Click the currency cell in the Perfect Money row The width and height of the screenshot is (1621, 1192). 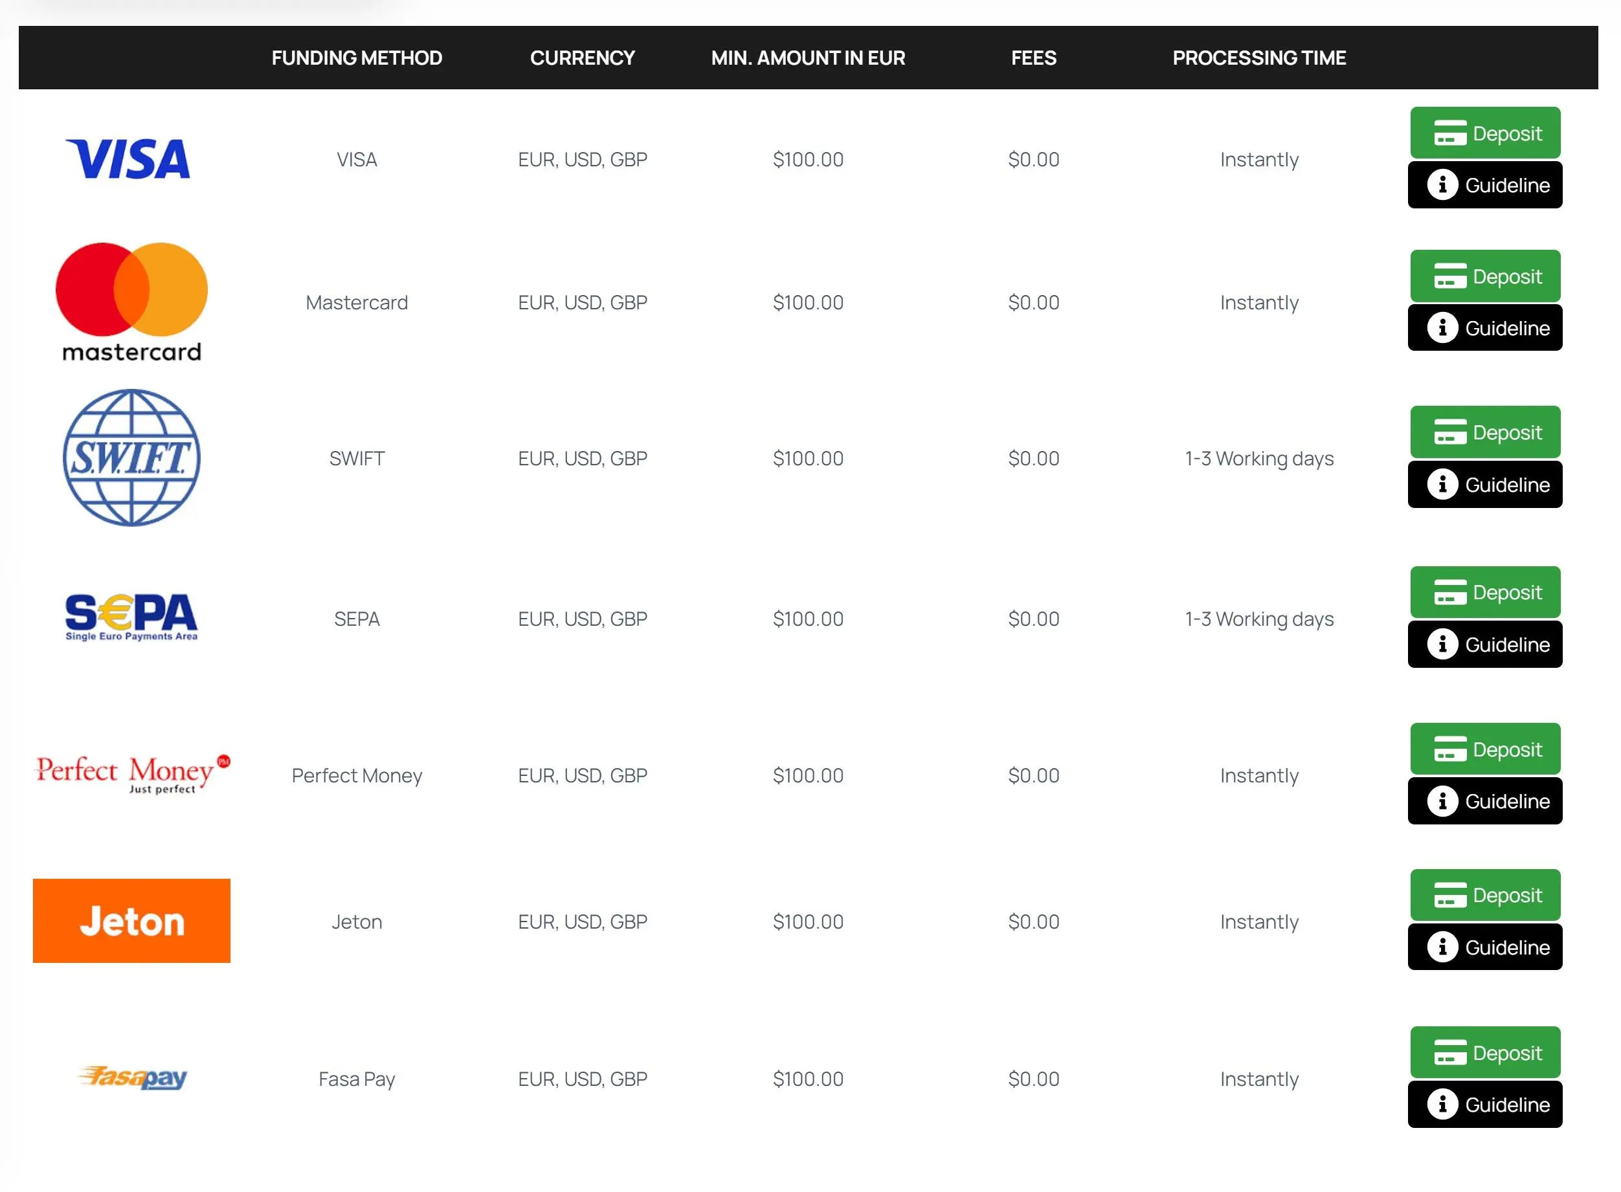pyautogui.click(x=583, y=775)
